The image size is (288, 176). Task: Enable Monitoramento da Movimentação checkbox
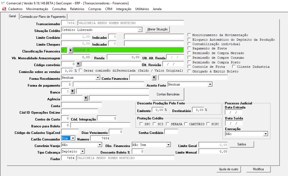189,35
